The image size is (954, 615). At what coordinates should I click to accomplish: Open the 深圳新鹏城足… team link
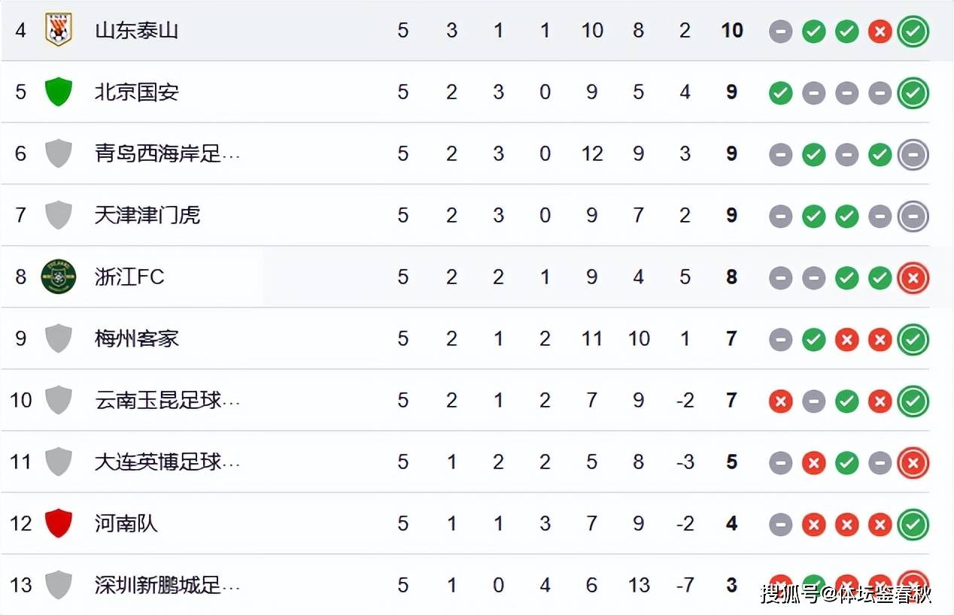[167, 585]
